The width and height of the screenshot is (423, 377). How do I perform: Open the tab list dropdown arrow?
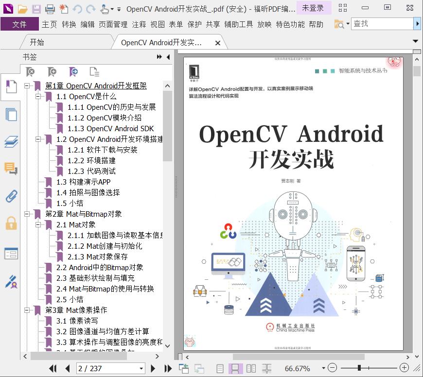coord(415,41)
